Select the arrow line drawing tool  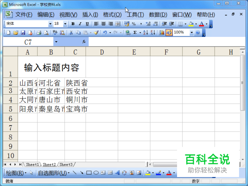(82, 173)
